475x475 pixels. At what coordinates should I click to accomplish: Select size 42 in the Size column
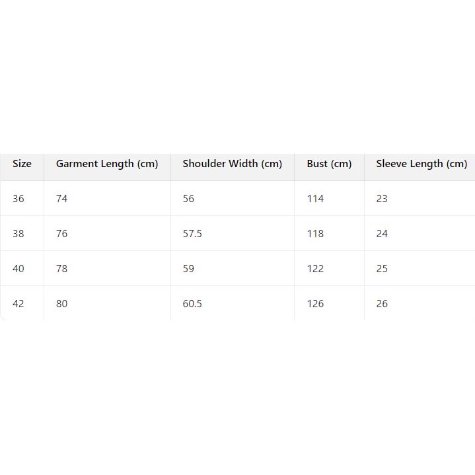point(18,304)
